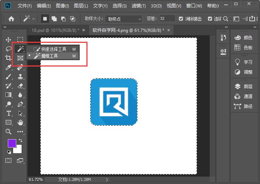
Task: Open the 文件(F) menu
Action: [x=24, y=6]
